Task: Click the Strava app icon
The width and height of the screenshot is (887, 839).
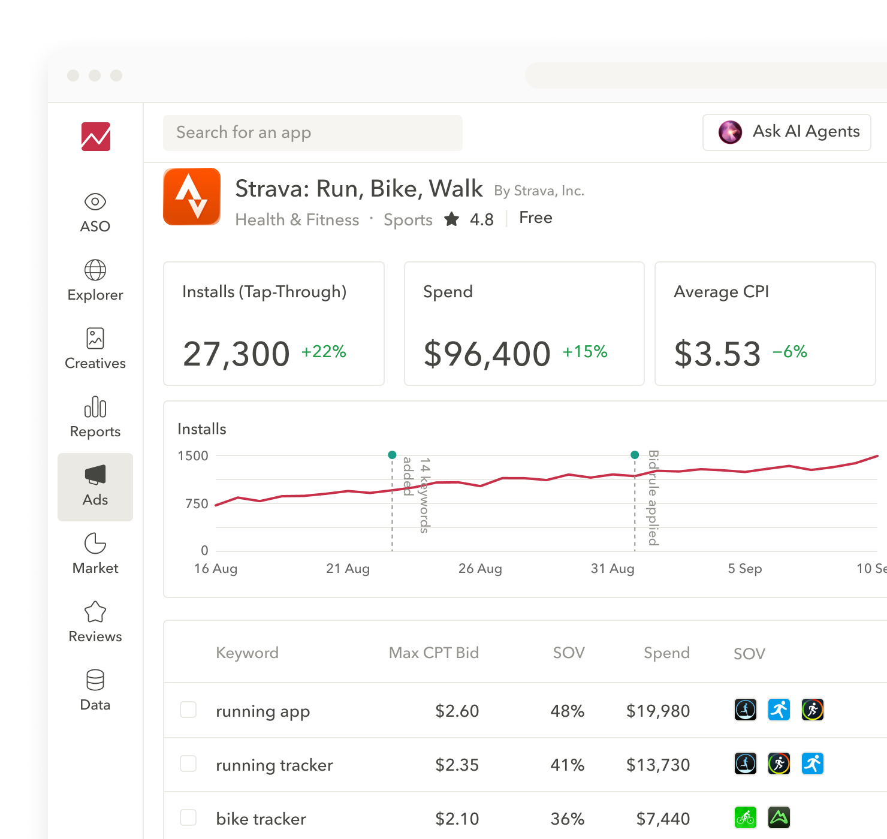Action: click(x=192, y=197)
